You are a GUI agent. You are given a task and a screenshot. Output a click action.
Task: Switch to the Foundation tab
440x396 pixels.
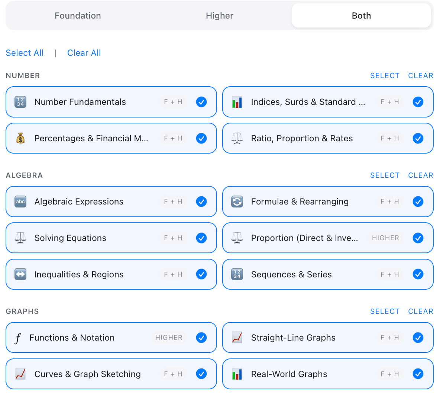coord(78,16)
